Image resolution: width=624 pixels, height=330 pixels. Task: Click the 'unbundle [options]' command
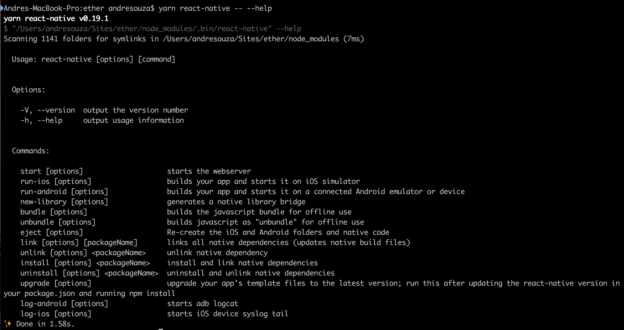pos(58,222)
